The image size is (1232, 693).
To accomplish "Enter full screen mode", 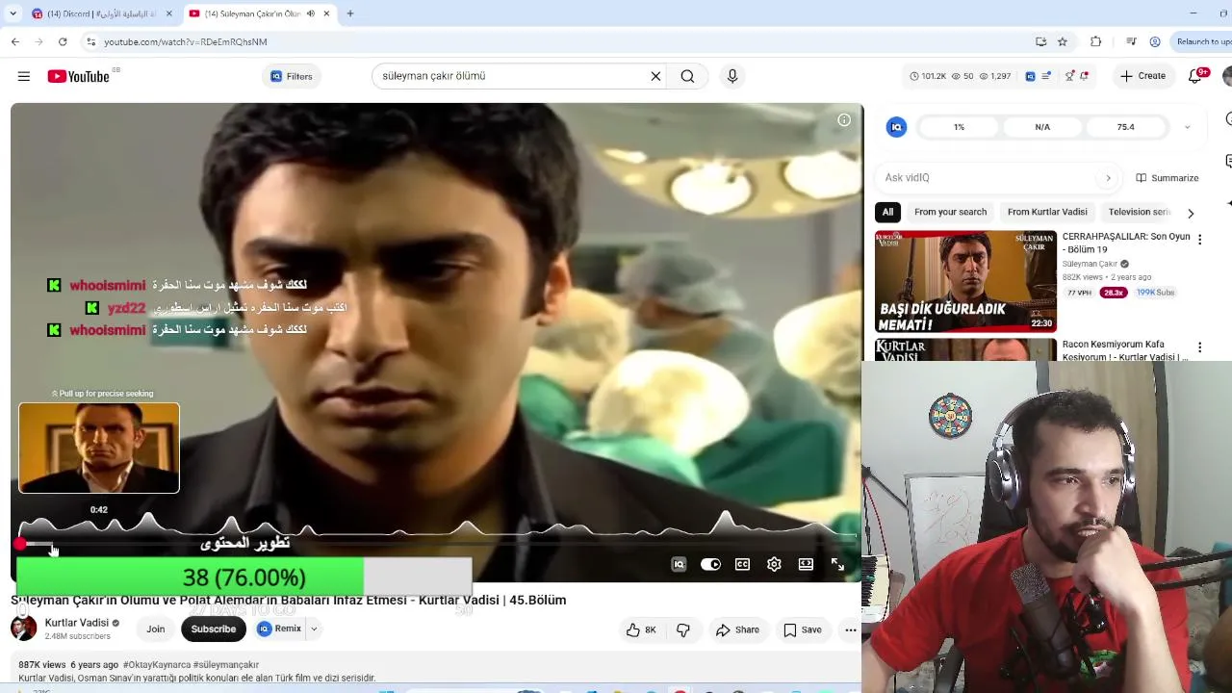I will [837, 565].
